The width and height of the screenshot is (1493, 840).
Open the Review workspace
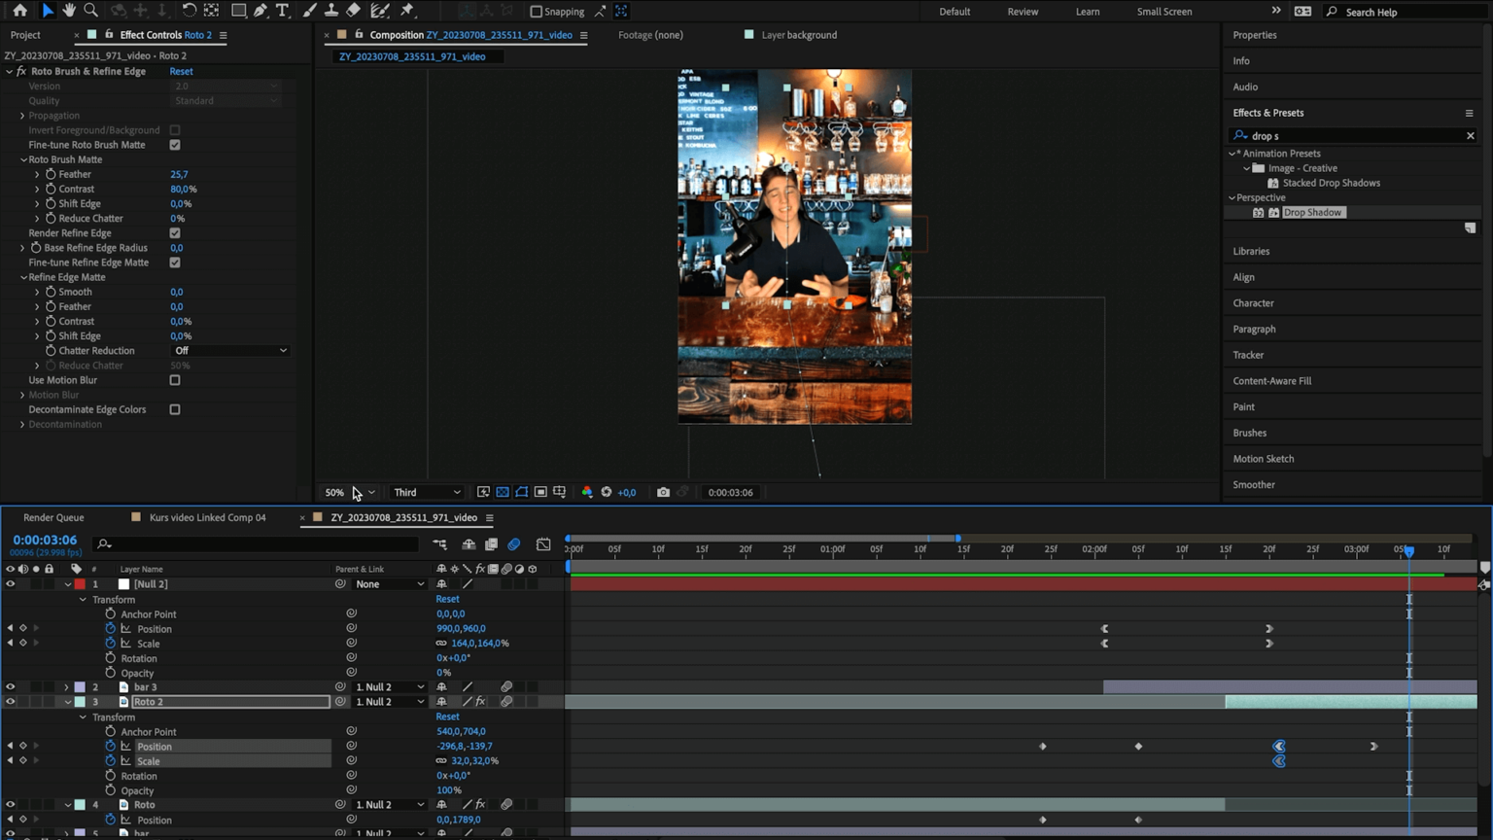pyautogui.click(x=1023, y=12)
